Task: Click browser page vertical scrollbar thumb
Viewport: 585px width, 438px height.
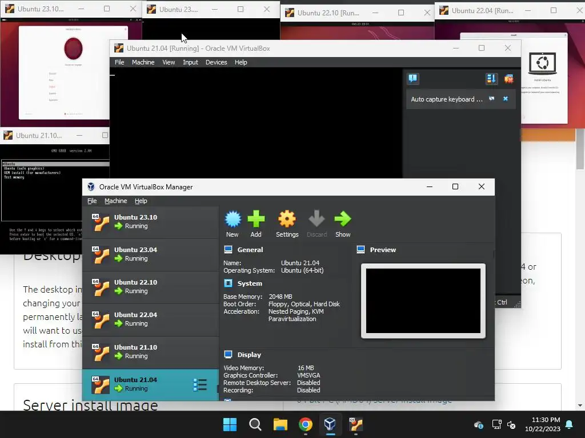Action: click(580, 149)
